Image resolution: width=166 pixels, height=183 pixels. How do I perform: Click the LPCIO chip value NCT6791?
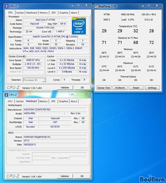click(55, 127)
